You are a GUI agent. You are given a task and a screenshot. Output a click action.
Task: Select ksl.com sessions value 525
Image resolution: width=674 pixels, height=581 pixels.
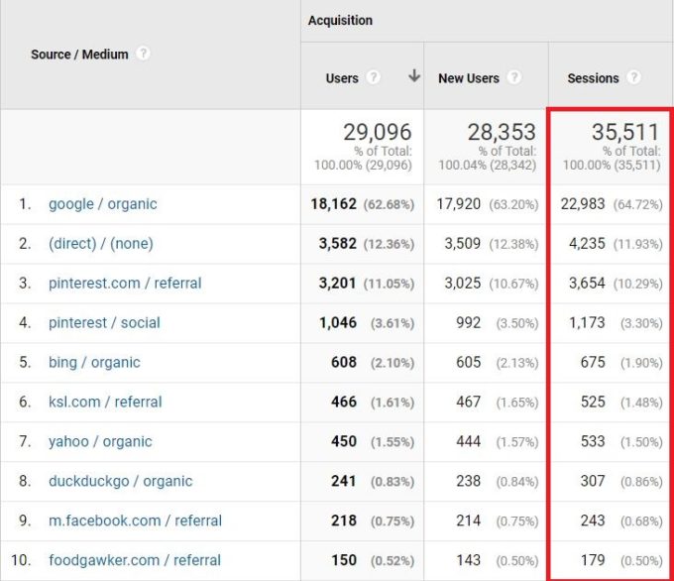coord(593,402)
